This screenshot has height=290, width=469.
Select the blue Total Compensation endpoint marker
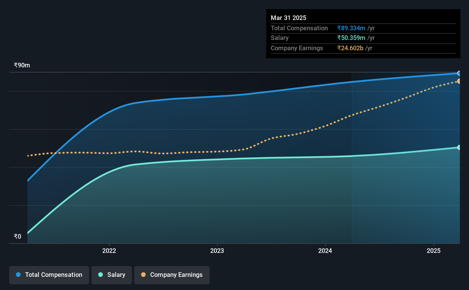459,73
